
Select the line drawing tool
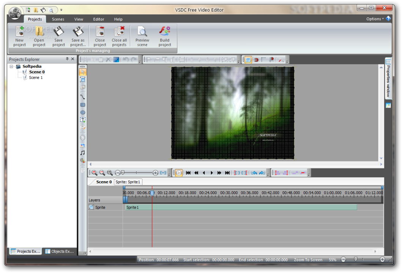click(82, 97)
